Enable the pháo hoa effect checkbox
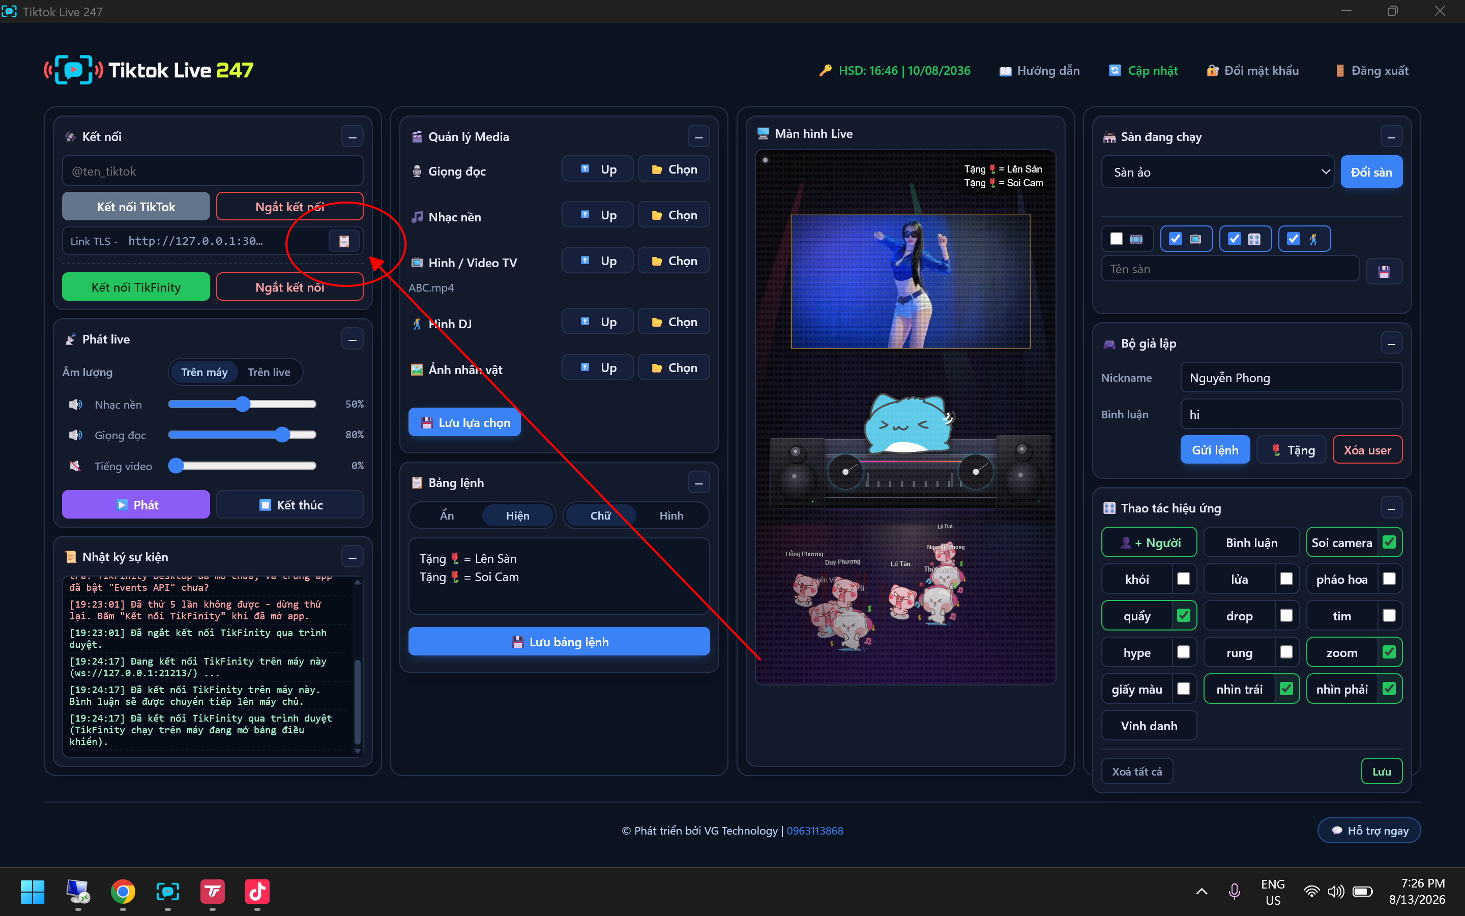This screenshot has height=916, width=1465. [1389, 579]
